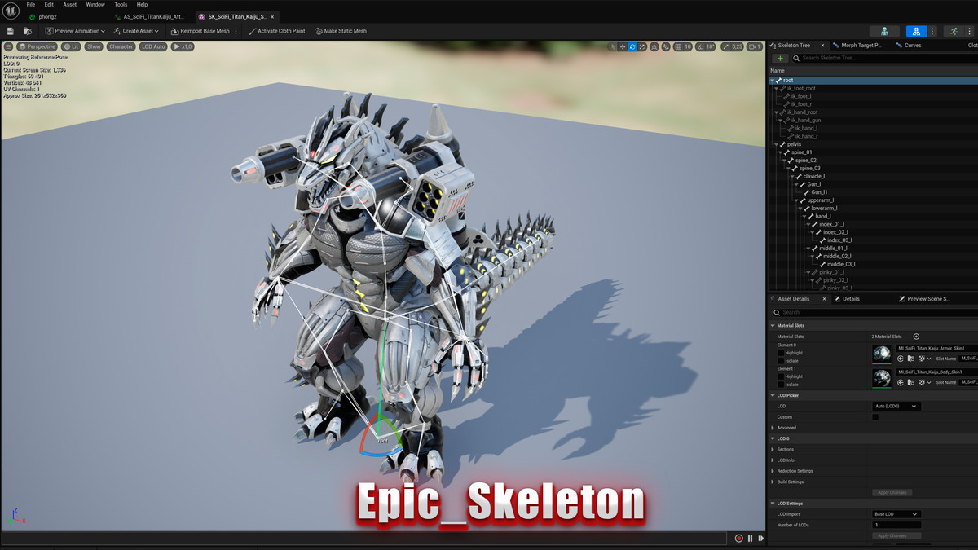
Task: Select the translate gizmo tool
Action: [623, 46]
